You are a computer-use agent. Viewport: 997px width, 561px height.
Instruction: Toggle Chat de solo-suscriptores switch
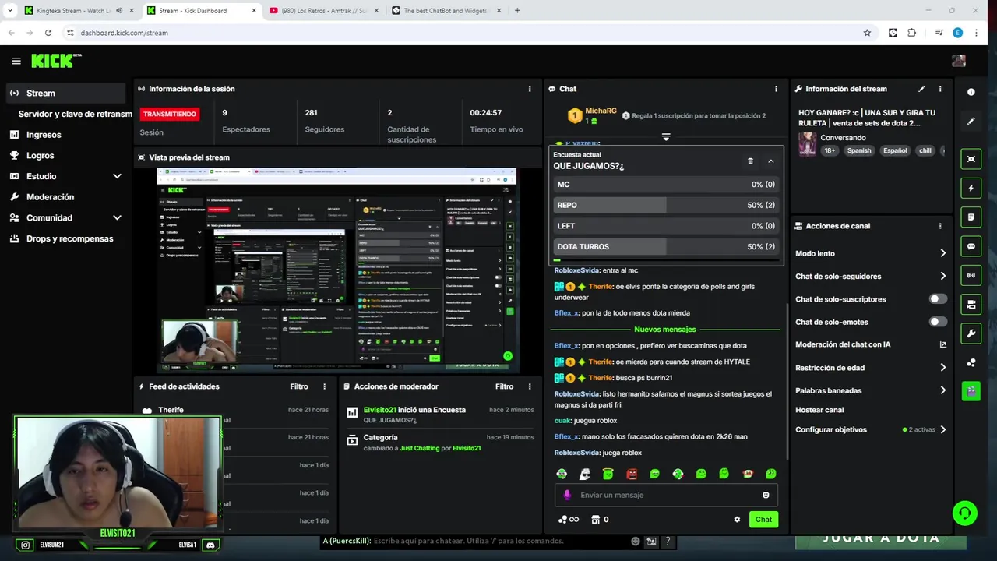coord(938,299)
